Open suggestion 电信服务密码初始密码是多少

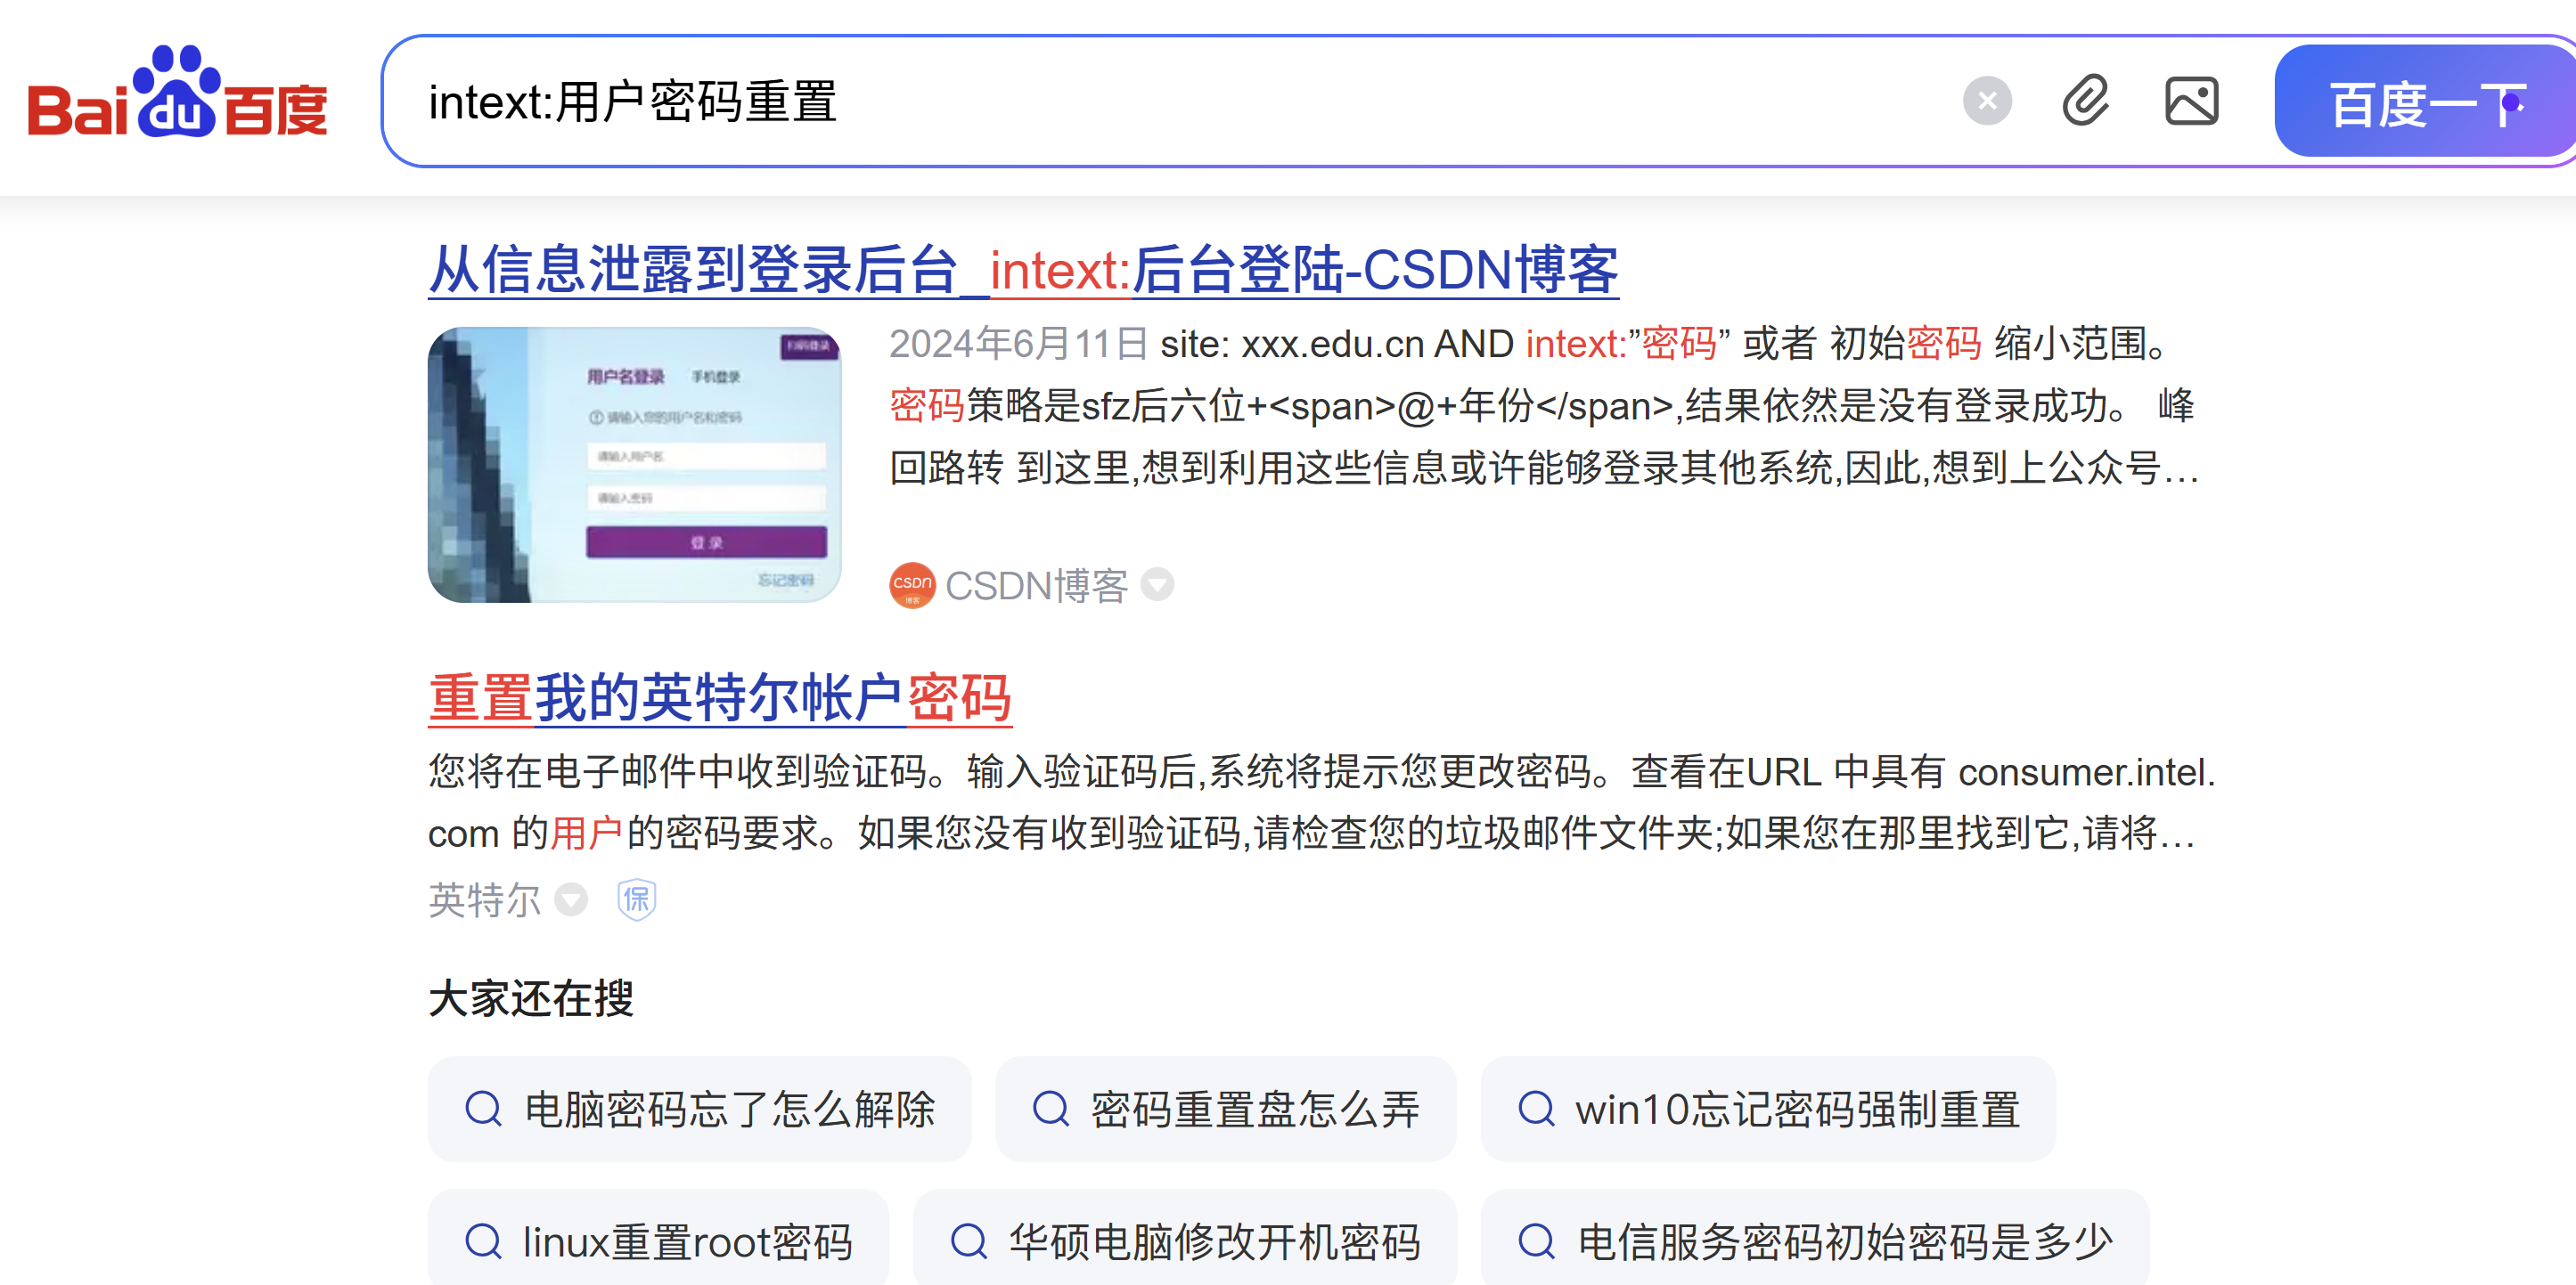click(1814, 1242)
